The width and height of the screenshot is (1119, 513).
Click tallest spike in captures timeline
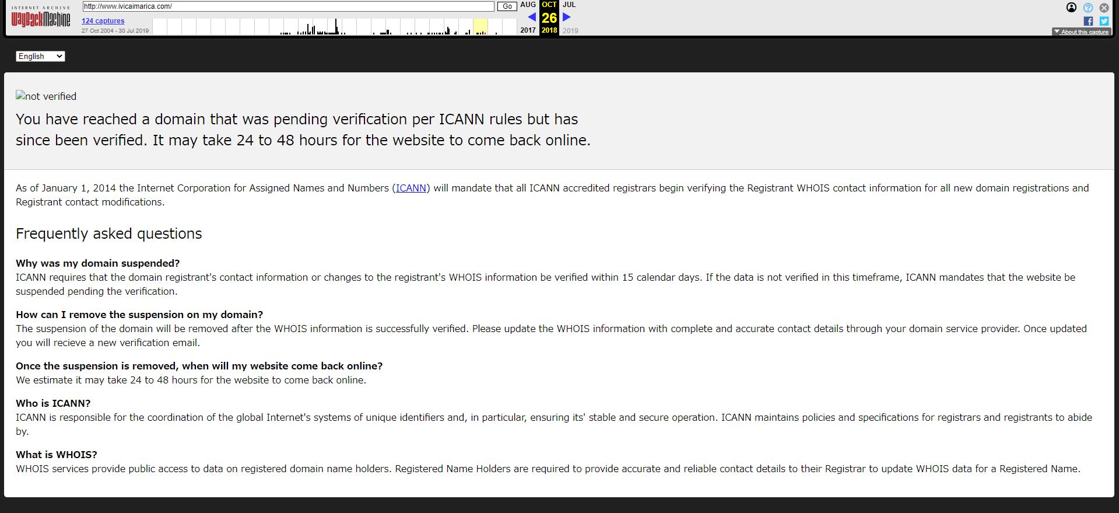(336, 26)
